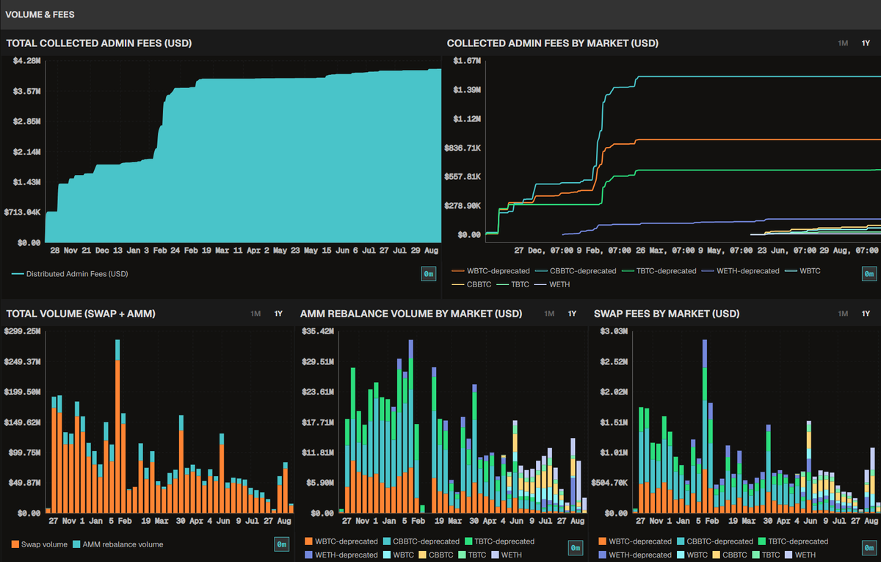This screenshot has width=881, height=562.
Task: Toggle Distributed Admin Fees (USD) legend series
Action: tap(70, 274)
